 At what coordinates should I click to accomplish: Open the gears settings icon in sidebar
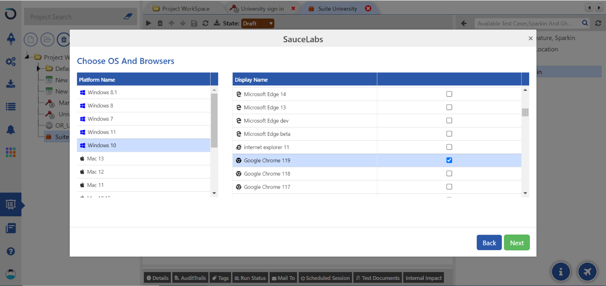[11, 61]
